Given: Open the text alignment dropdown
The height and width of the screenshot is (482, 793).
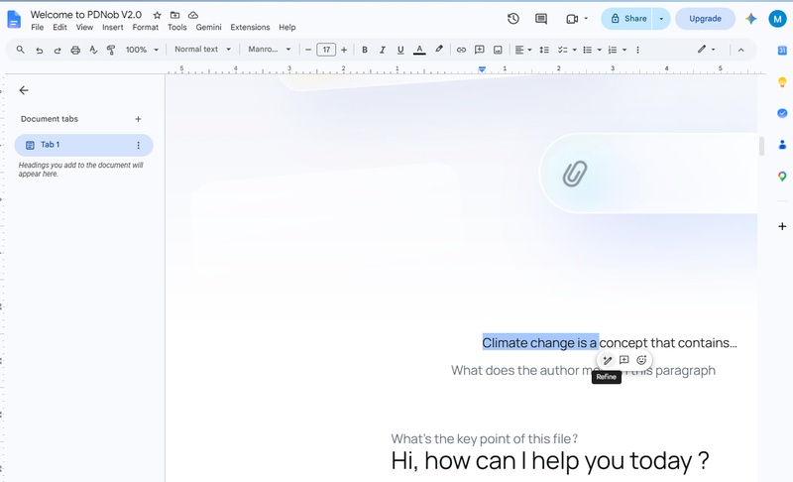Looking at the screenshot, I should coord(523,50).
